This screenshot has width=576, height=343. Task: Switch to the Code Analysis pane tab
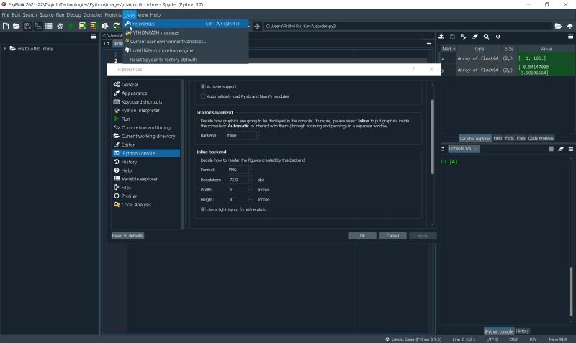[x=541, y=138]
